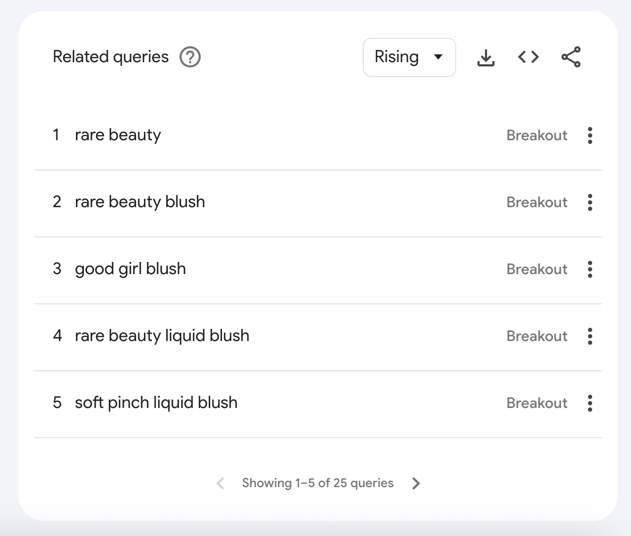
Task: Click the Showing 1-5 of 25 queries text
Action: (317, 483)
